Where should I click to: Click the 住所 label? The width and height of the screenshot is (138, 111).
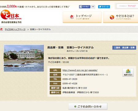[55, 75]
